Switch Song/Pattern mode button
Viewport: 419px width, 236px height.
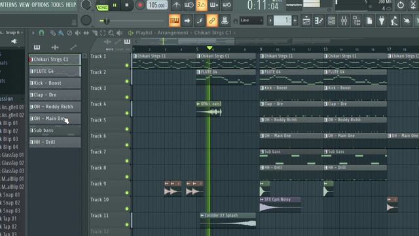point(102,6)
